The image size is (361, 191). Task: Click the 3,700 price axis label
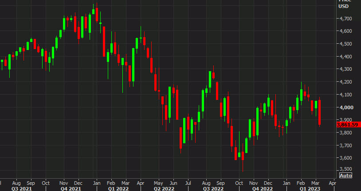coord(345,145)
